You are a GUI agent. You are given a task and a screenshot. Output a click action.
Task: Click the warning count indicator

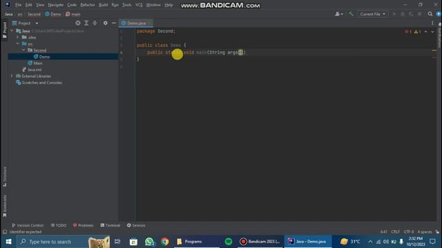418,32
